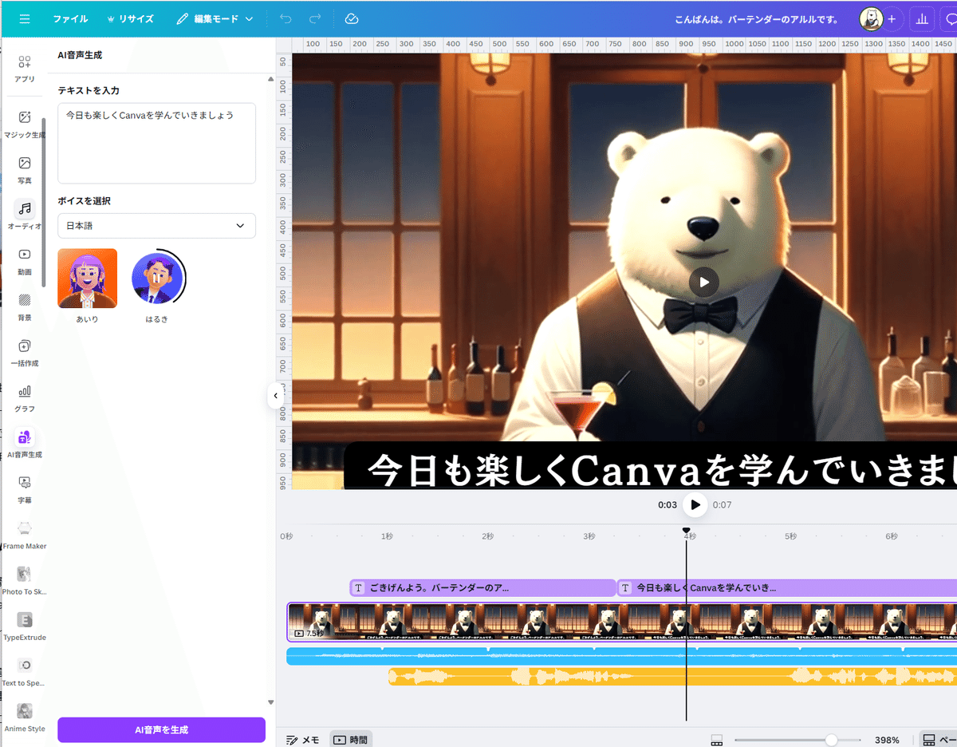Open the ファイル menu
Image resolution: width=957 pixels, height=747 pixels.
[x=70, y=18]
